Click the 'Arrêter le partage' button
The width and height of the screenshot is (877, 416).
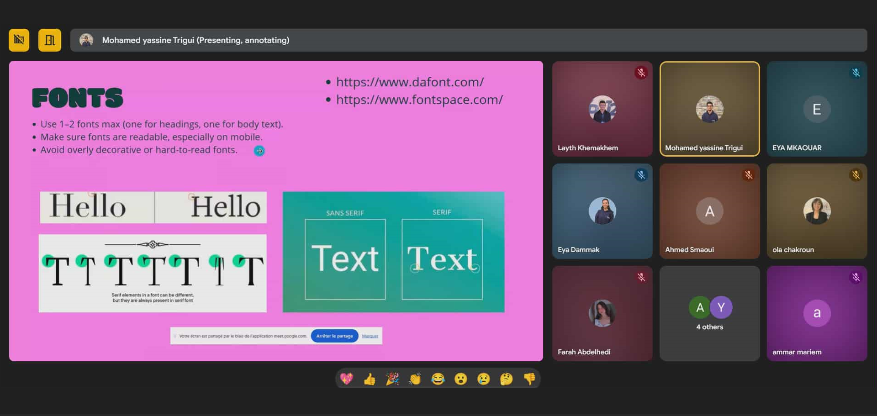pos(334,336)
